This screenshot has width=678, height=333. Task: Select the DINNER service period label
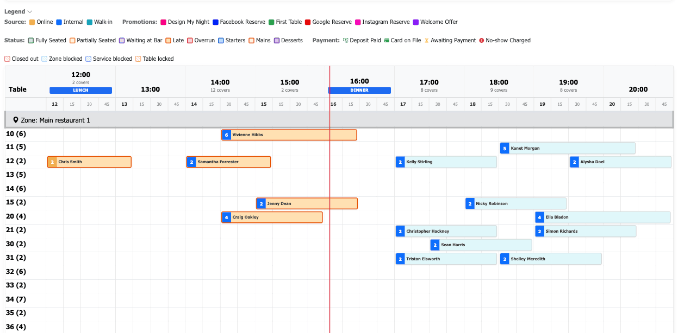point(359,91)
